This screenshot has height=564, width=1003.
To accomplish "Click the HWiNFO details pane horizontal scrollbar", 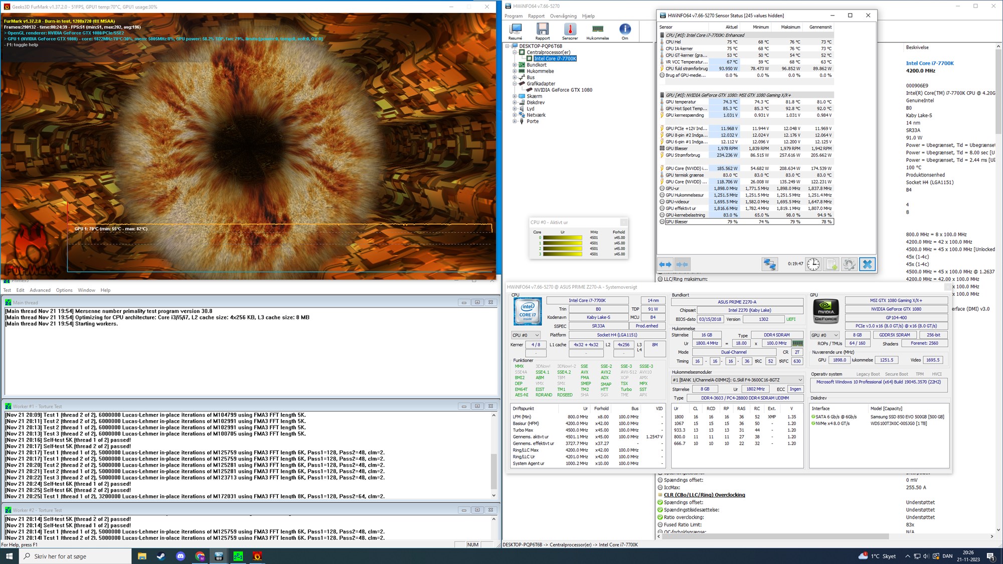I will point(825,536).
